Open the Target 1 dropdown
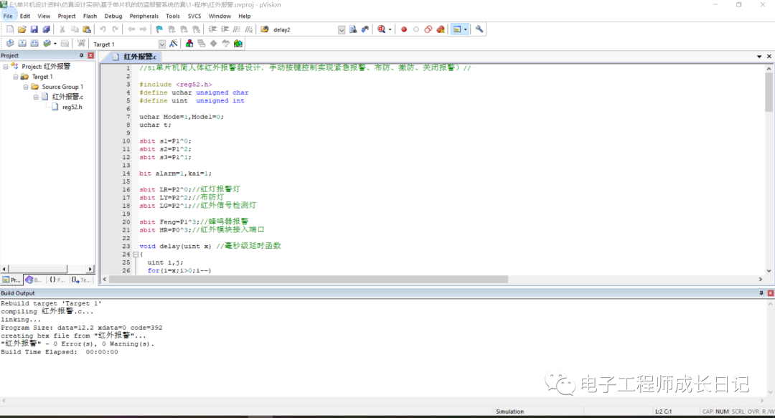The height and width of the screenshot is (418, 775). (x=161, y=44)
